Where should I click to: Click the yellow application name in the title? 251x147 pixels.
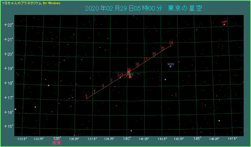pyautogui.click(x=31, y=3)
